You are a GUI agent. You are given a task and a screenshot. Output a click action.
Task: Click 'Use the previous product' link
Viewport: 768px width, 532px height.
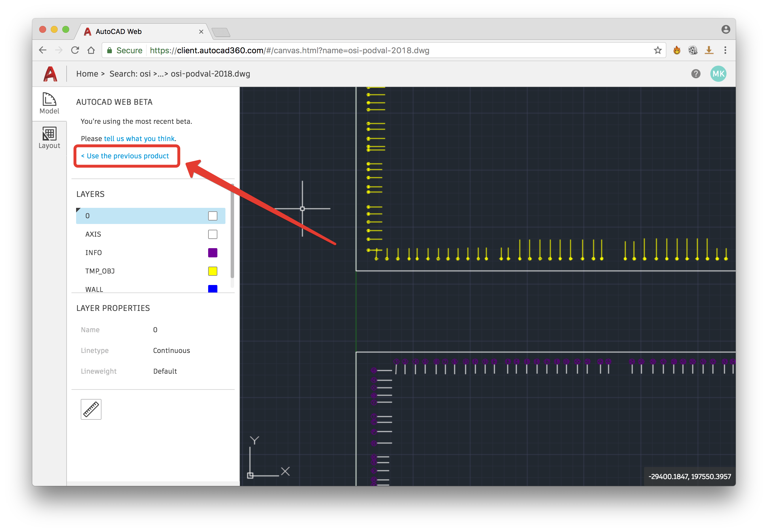[127, 156]
